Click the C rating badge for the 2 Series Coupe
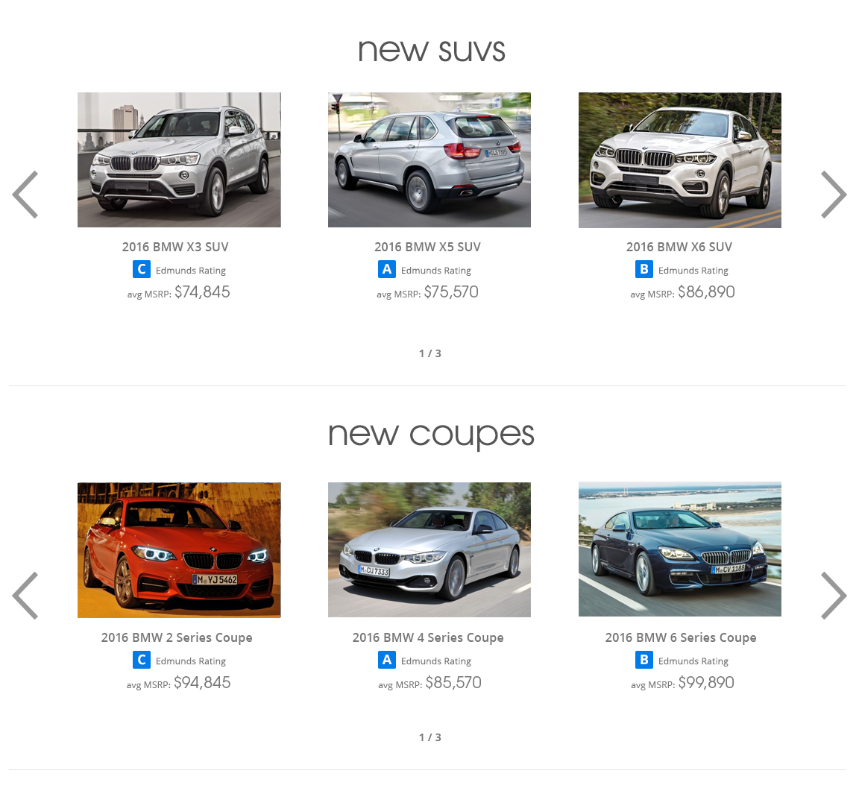The image size is (859, 788). tap(142, 660)
